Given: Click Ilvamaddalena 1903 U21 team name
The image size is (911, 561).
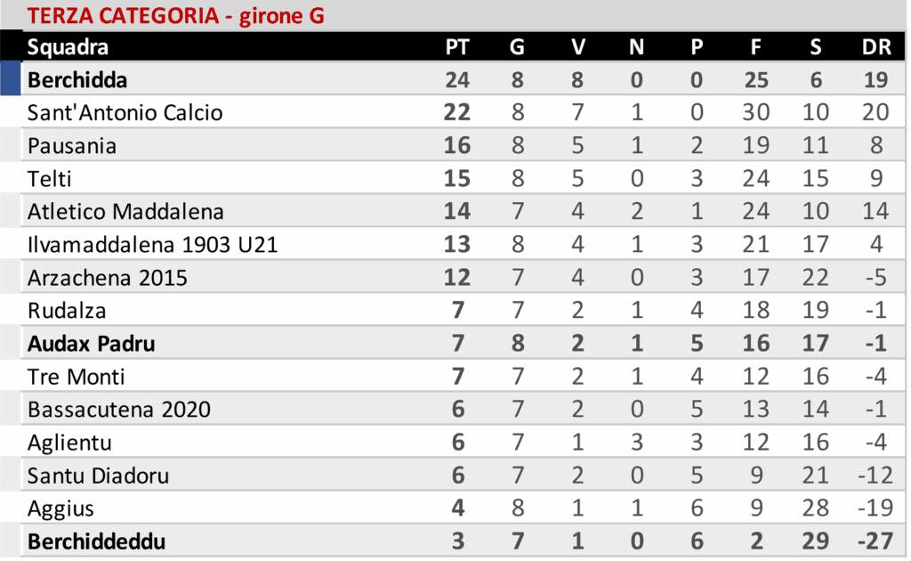Looking at the screenshot, I should (x=152, y=245).
